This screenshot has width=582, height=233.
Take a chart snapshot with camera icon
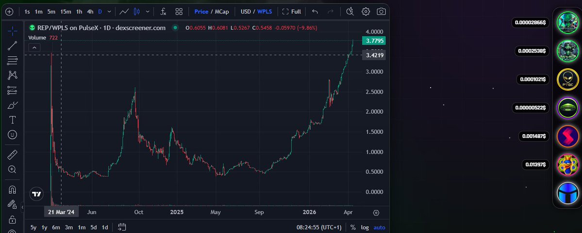pyautogui.click(x=381, y=12)
